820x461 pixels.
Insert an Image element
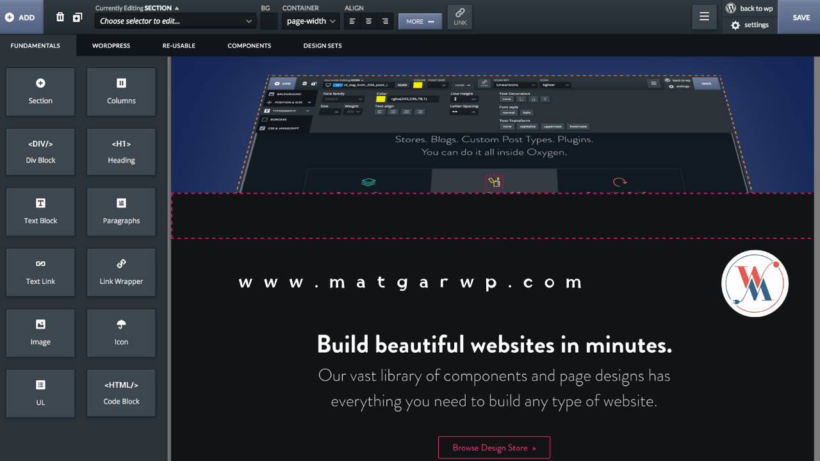point(40,333)
